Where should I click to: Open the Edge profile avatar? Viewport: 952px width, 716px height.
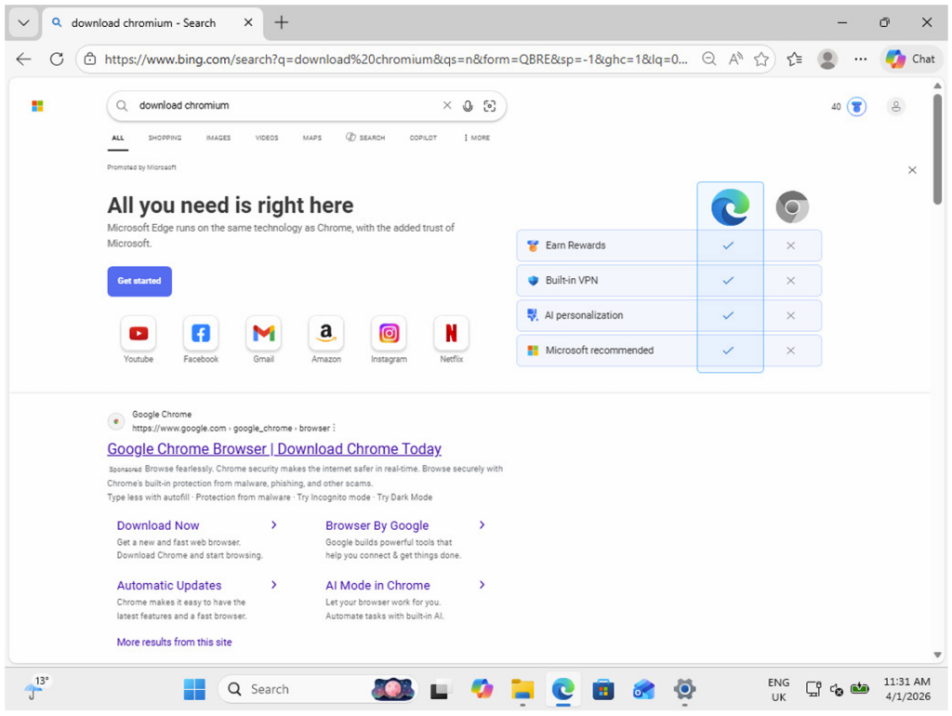[826, 59]
